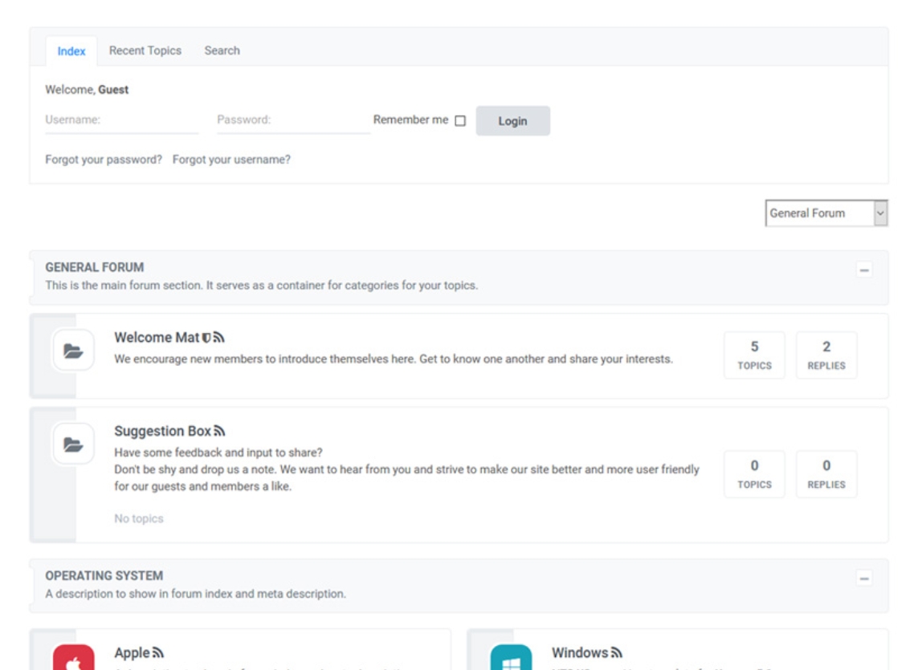This screenshot has width=918, height=670.
Task: Open the Welcome Mat category
Action: pos(157,338)
